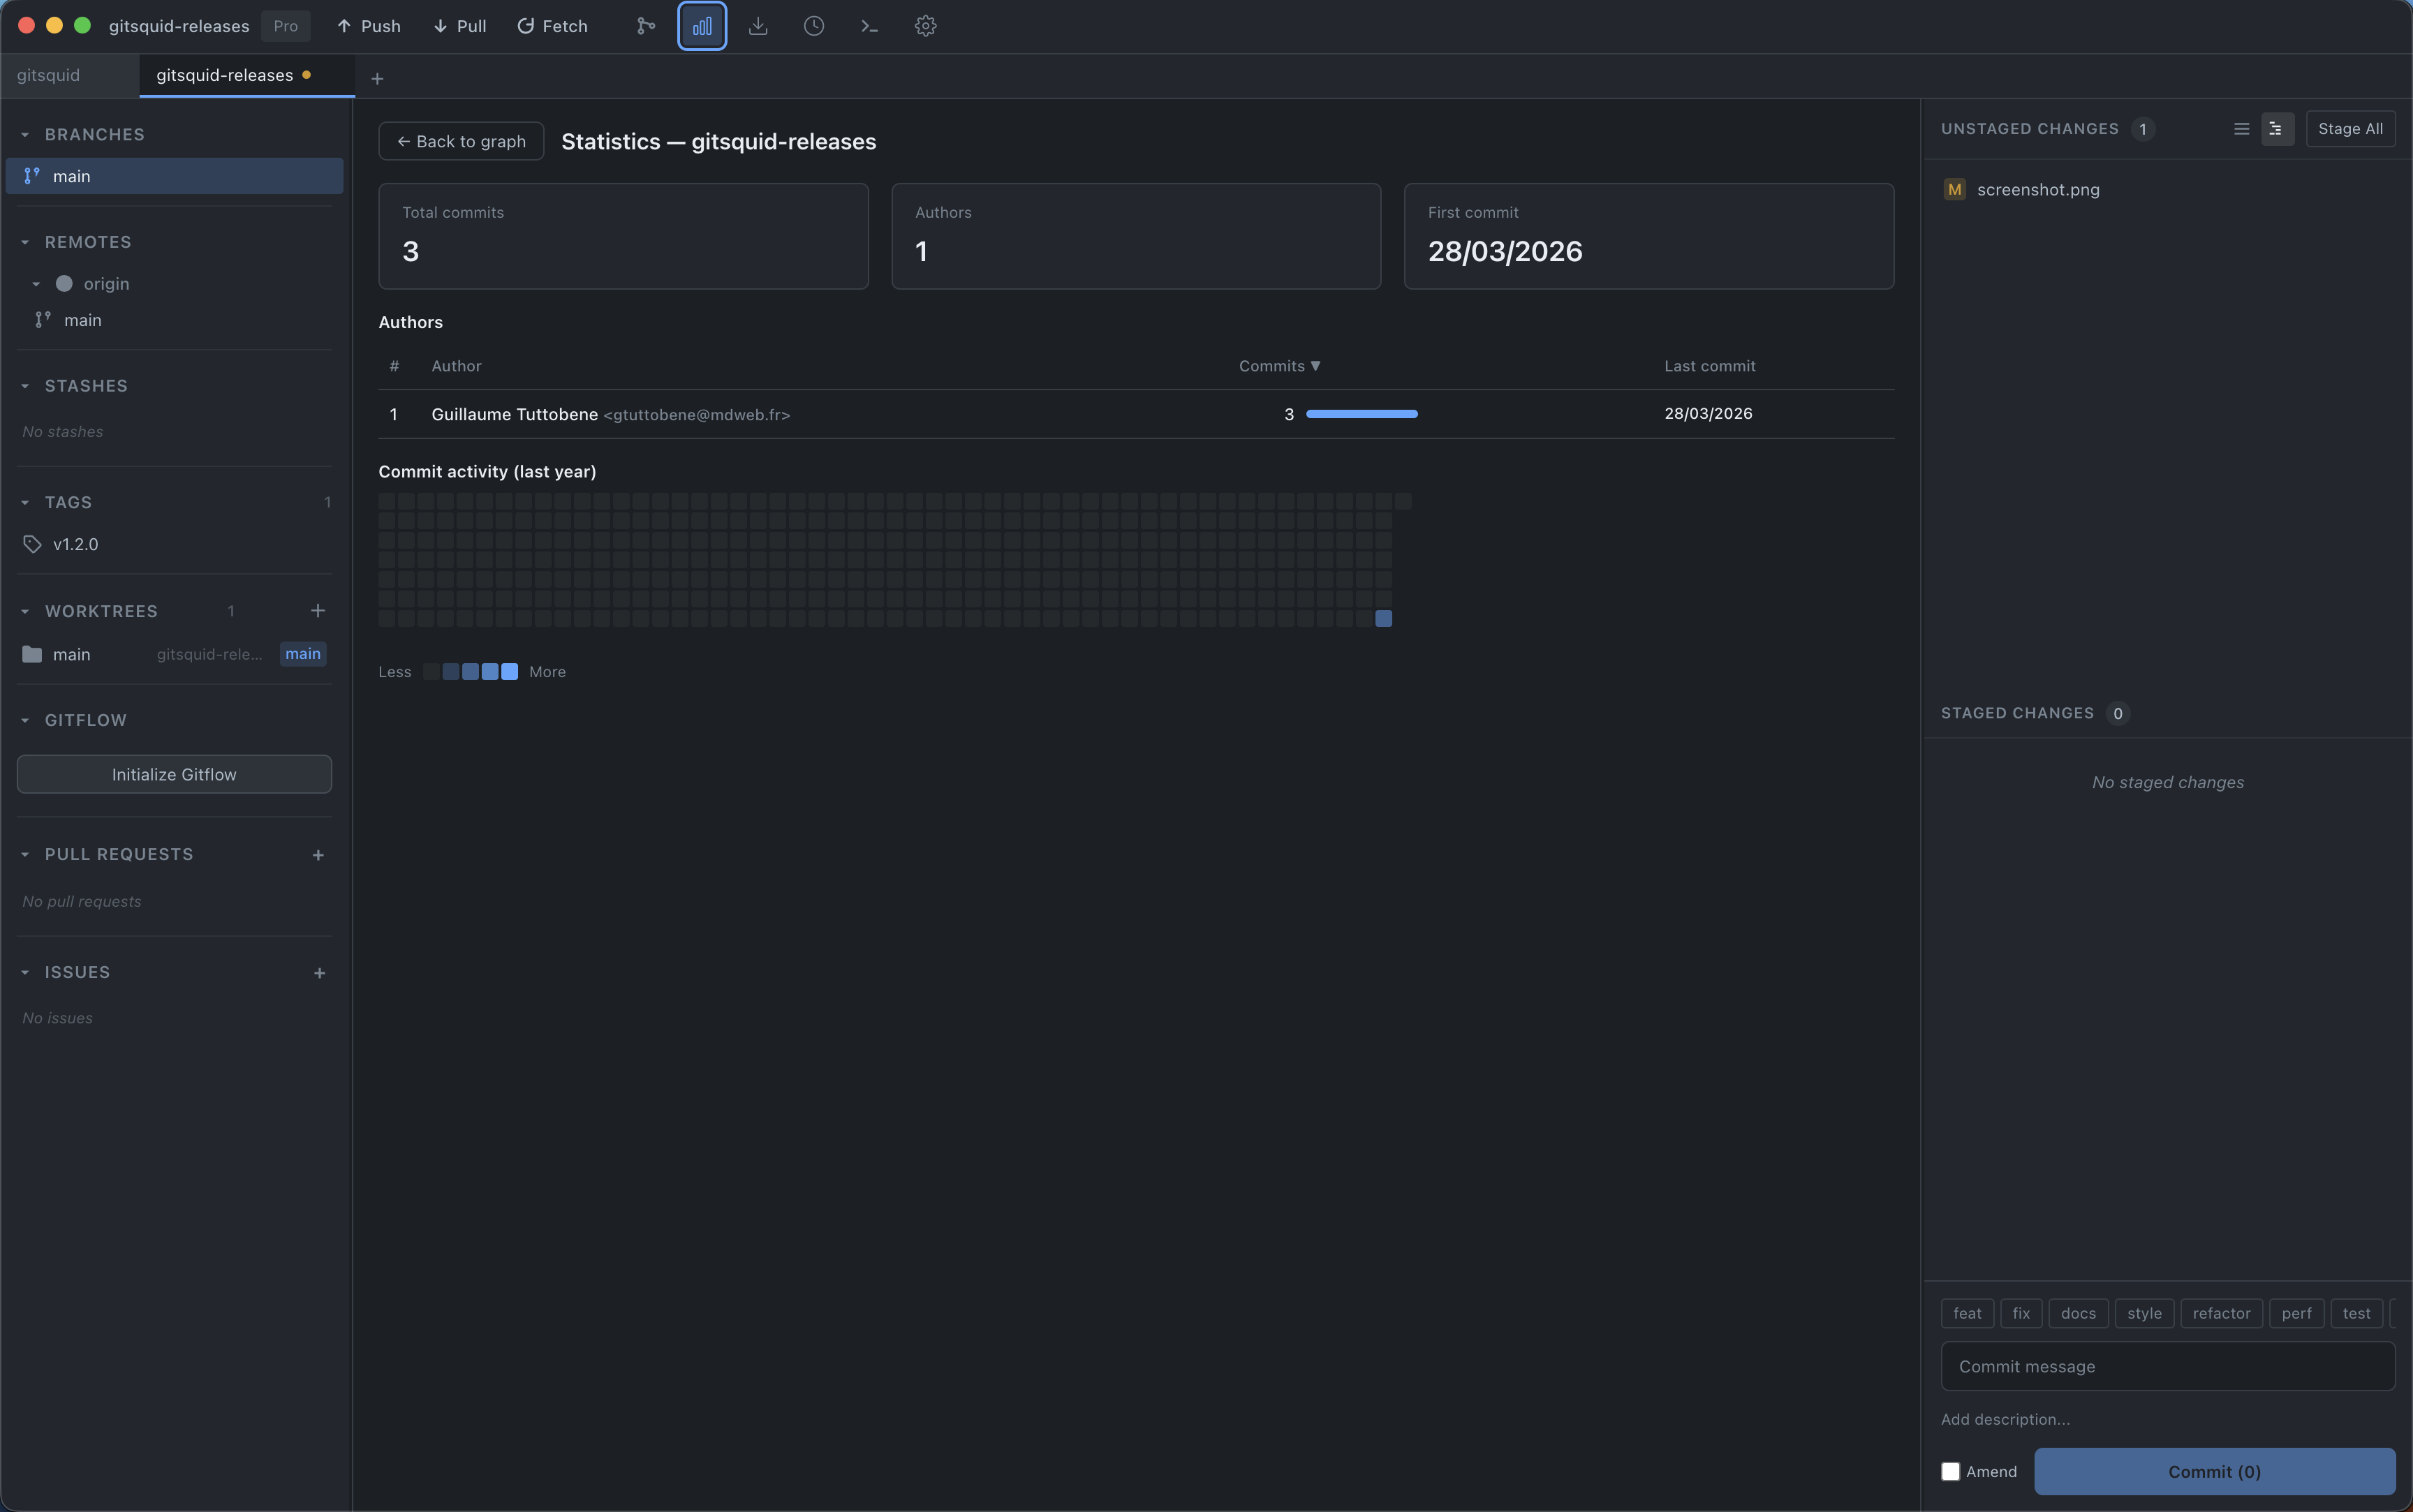This screenshot has width=2413, height=1512.
Task: Enable the Amend checkbox
Action: (1952, 1471)
